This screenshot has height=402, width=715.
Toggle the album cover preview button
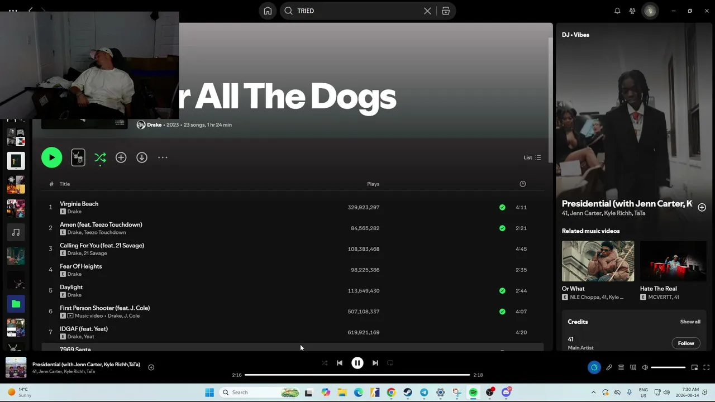tap(78, 157)
